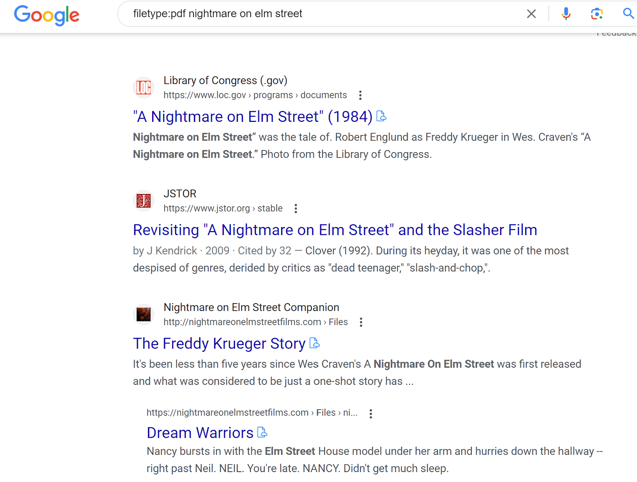Click the magnifying glass search button
637x482 pixels.
click(x=628, y=14)
